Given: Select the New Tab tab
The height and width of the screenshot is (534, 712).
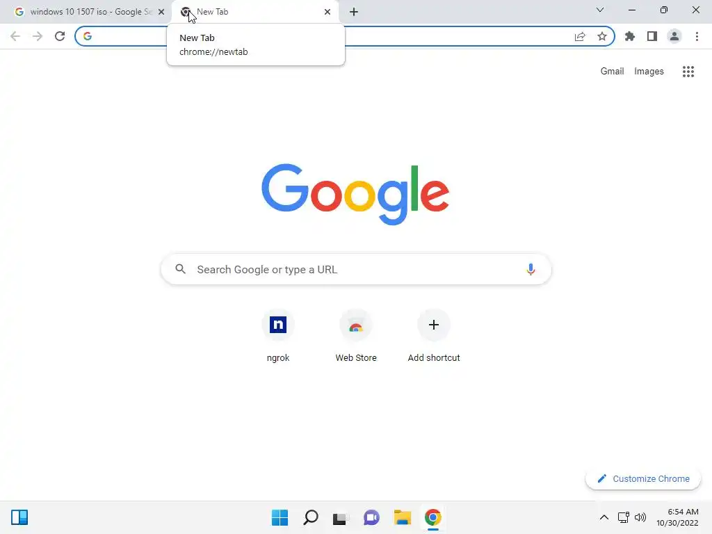Looking at the screenshot, I should [255, 12].
